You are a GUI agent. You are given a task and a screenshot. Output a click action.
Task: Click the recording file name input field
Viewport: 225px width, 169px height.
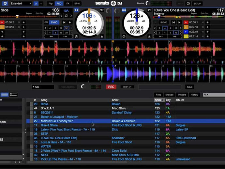coord(159,87)
